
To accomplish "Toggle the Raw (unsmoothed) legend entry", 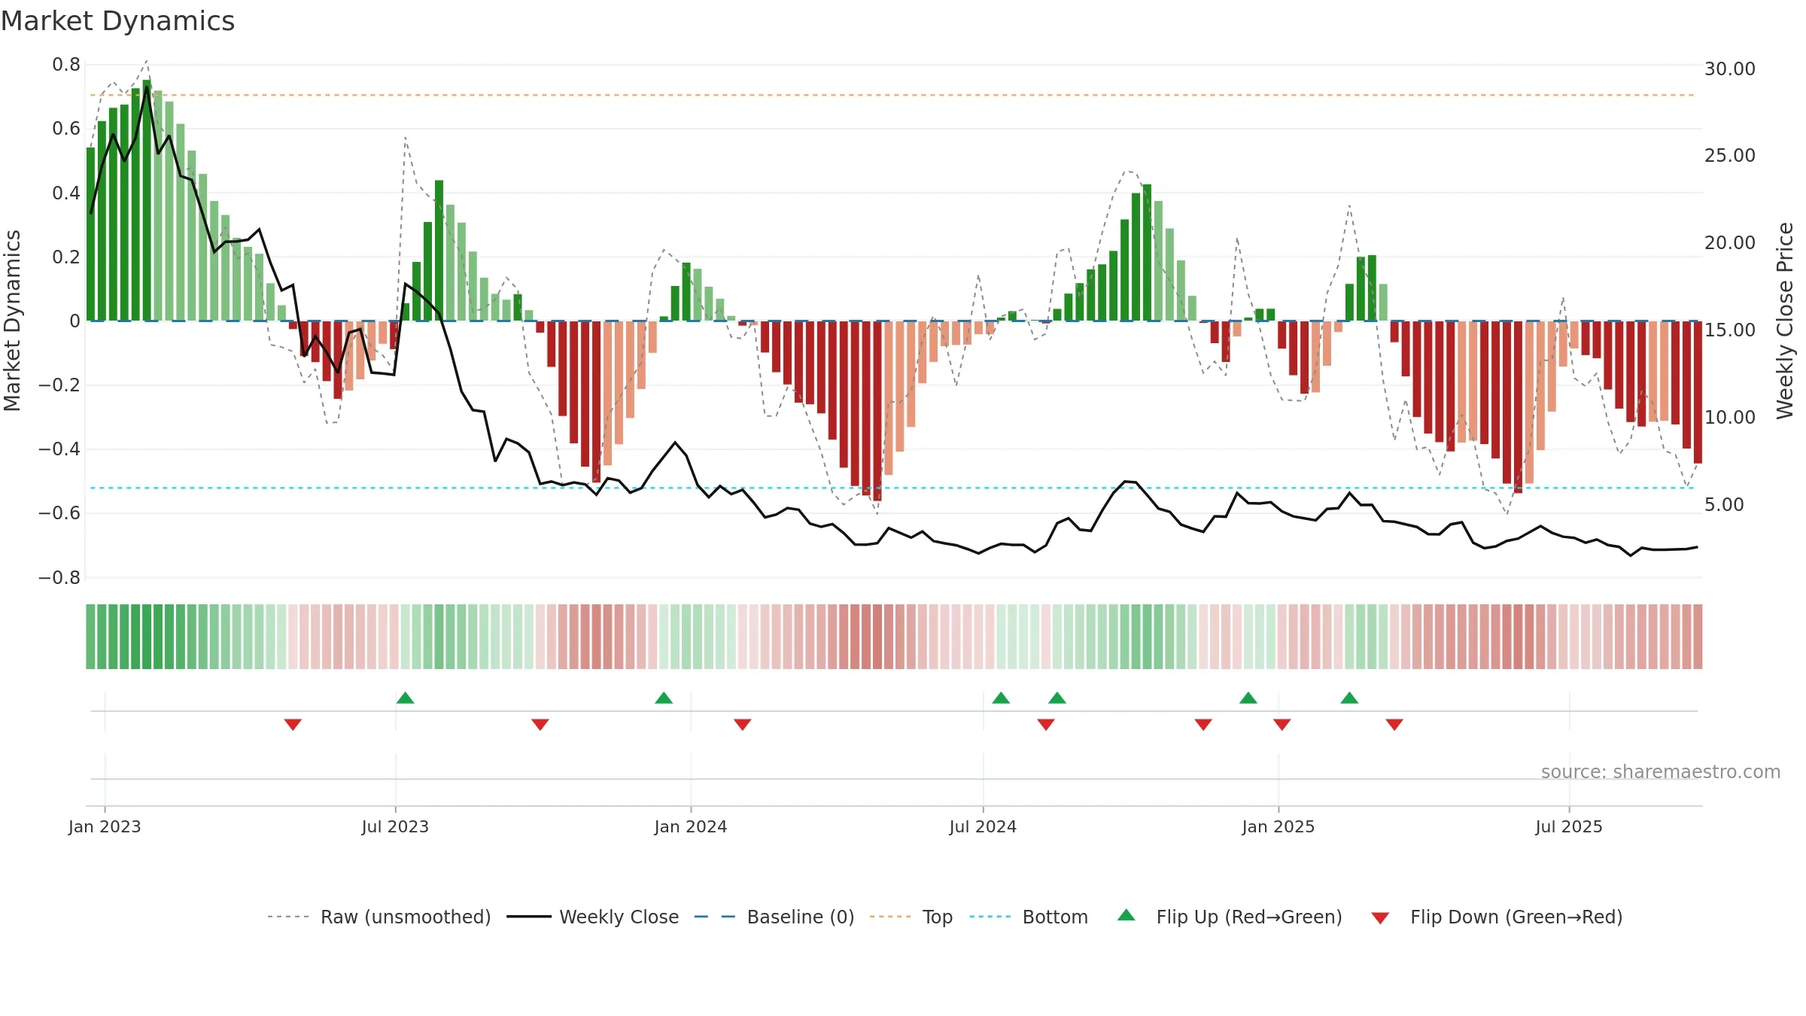I will point(379,917).
